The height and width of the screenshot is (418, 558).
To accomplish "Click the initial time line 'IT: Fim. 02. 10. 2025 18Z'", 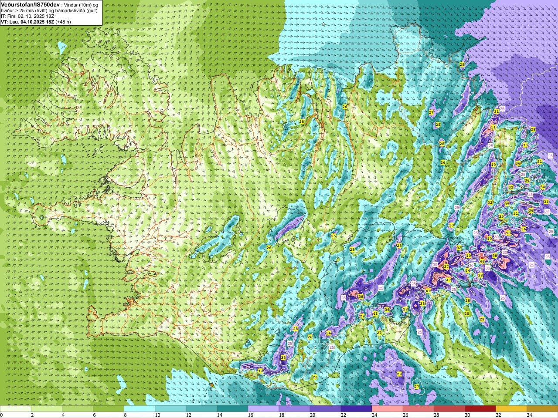I will pyautogui.click(x=27, y=16).
